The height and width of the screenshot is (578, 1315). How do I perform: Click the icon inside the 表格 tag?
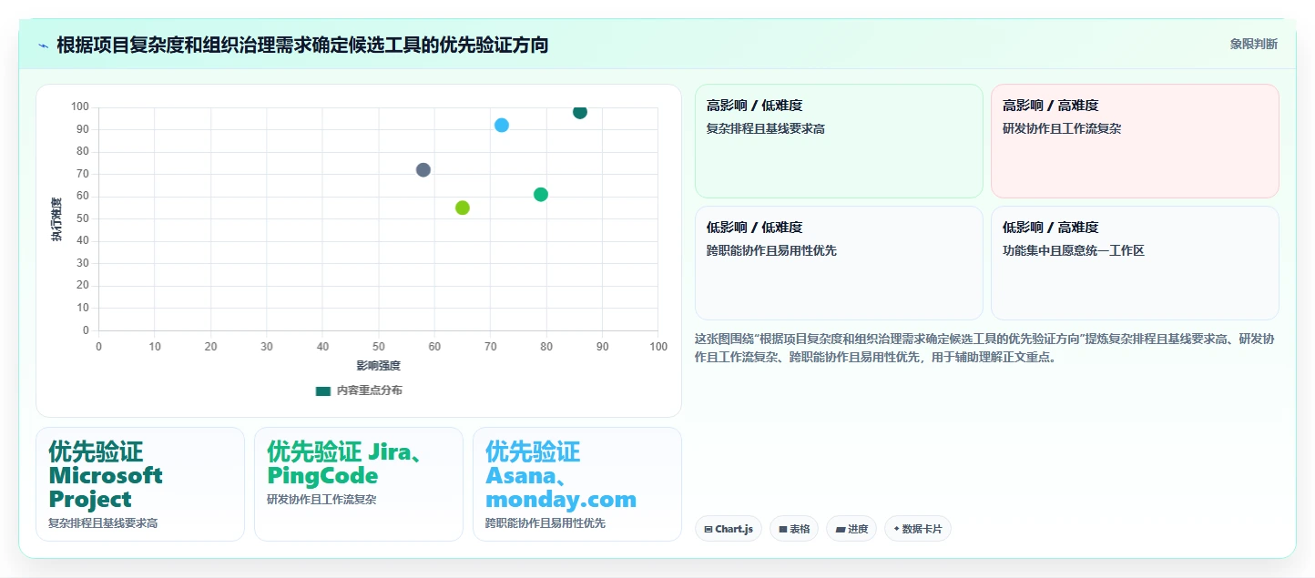783,529
